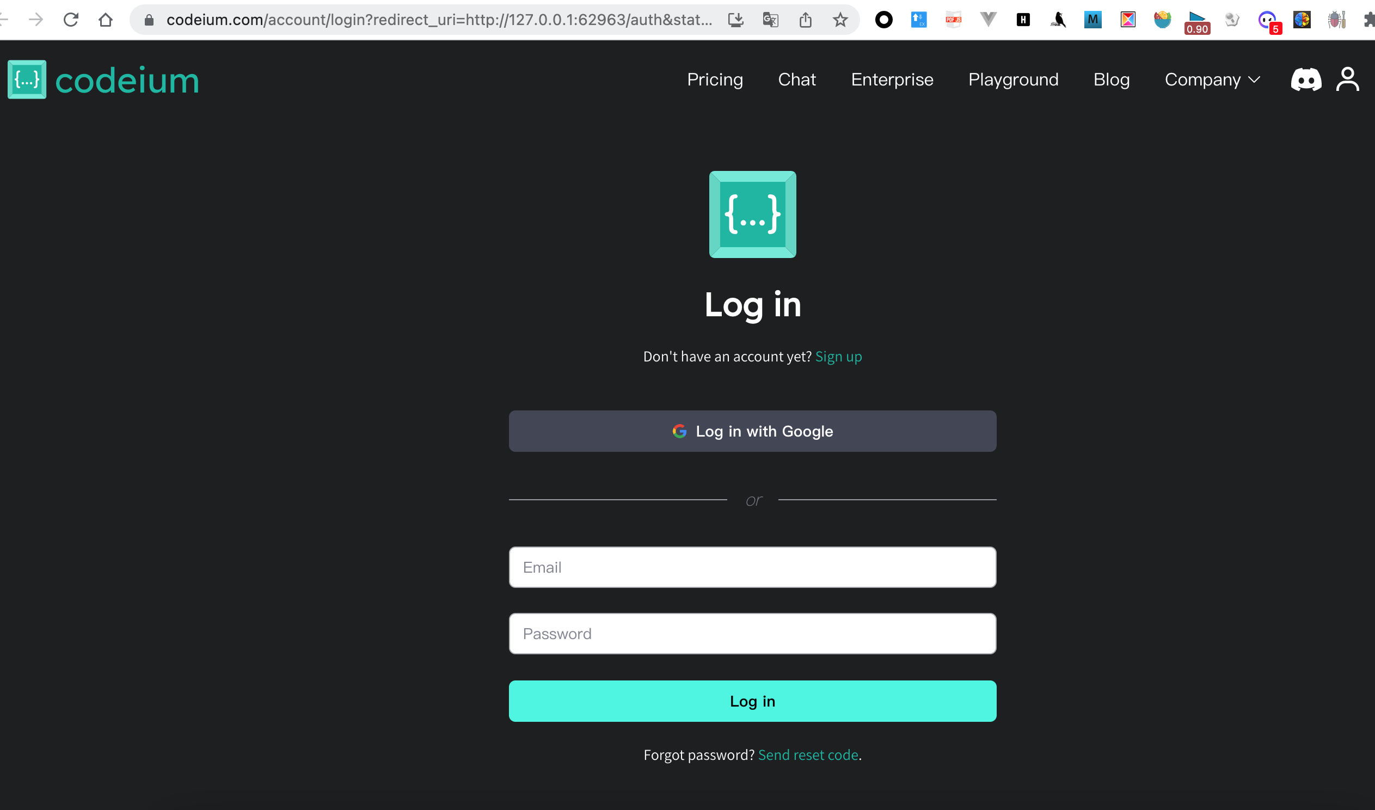Click the browser forward arrow
Image resolution: width=1375 pixels, height=810 pixels.
coord(36,20)
